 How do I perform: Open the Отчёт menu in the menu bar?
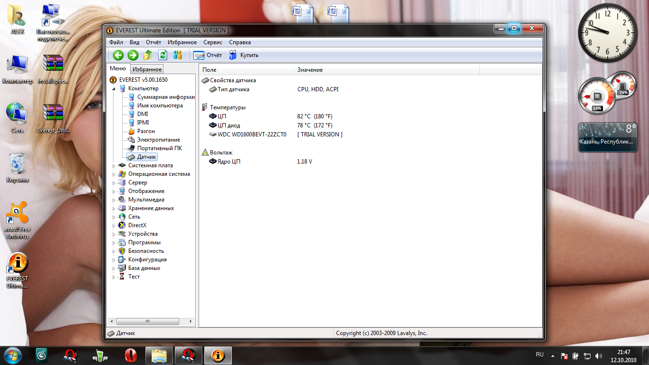153,42
